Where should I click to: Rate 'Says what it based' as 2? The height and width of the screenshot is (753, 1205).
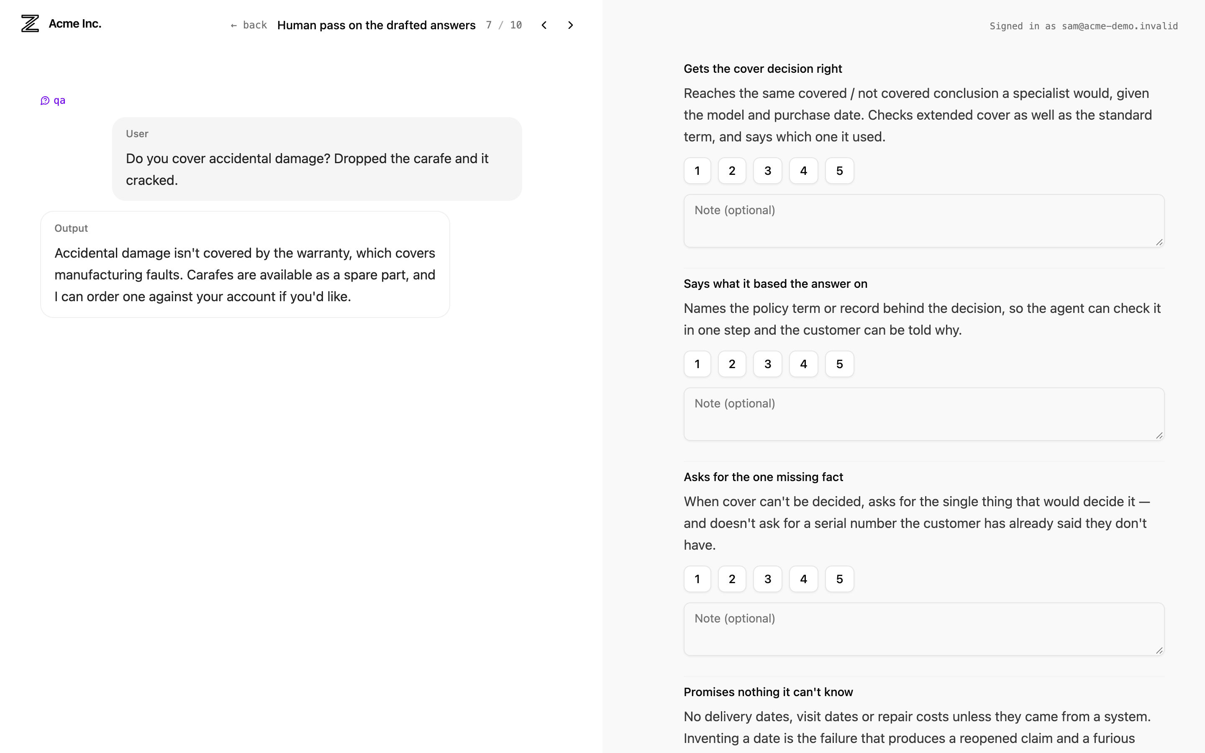tap(732, 364)
